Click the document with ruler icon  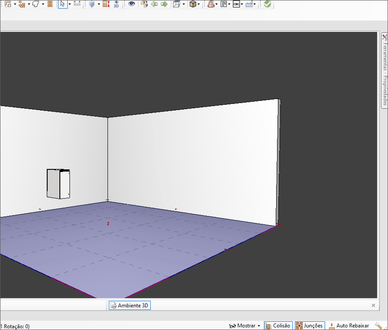point(211,4)
